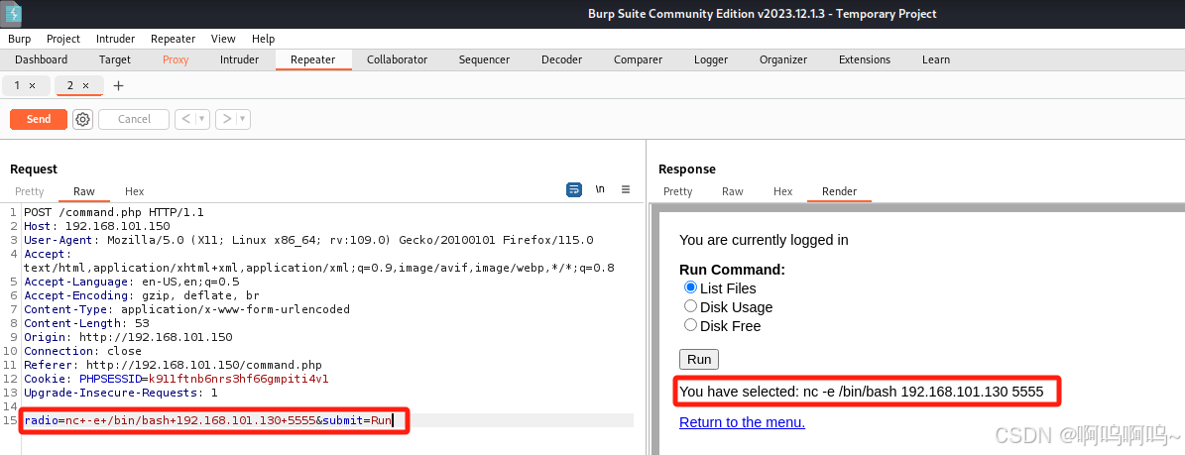The image size is (1185, 455).
Task: Switch Response view to Hex
Action: (x=783, y=191)
